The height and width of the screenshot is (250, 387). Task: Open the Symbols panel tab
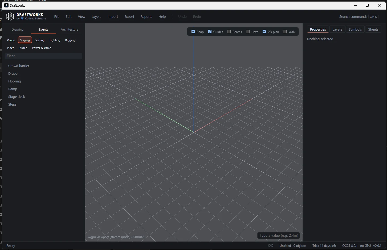355,29
